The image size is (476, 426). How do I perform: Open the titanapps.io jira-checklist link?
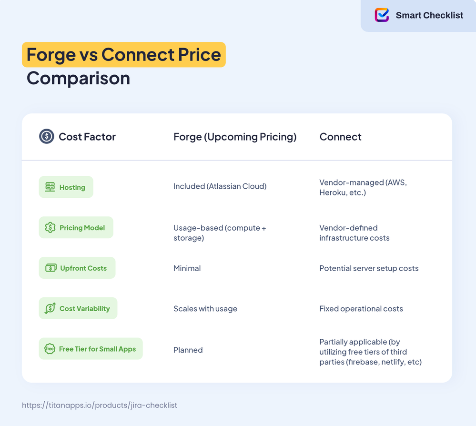click(x=100, y=406)
